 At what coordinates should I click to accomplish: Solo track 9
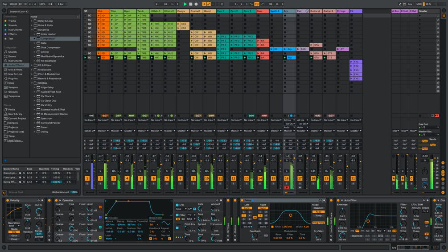pyautogui.click(x=193, y=183)
